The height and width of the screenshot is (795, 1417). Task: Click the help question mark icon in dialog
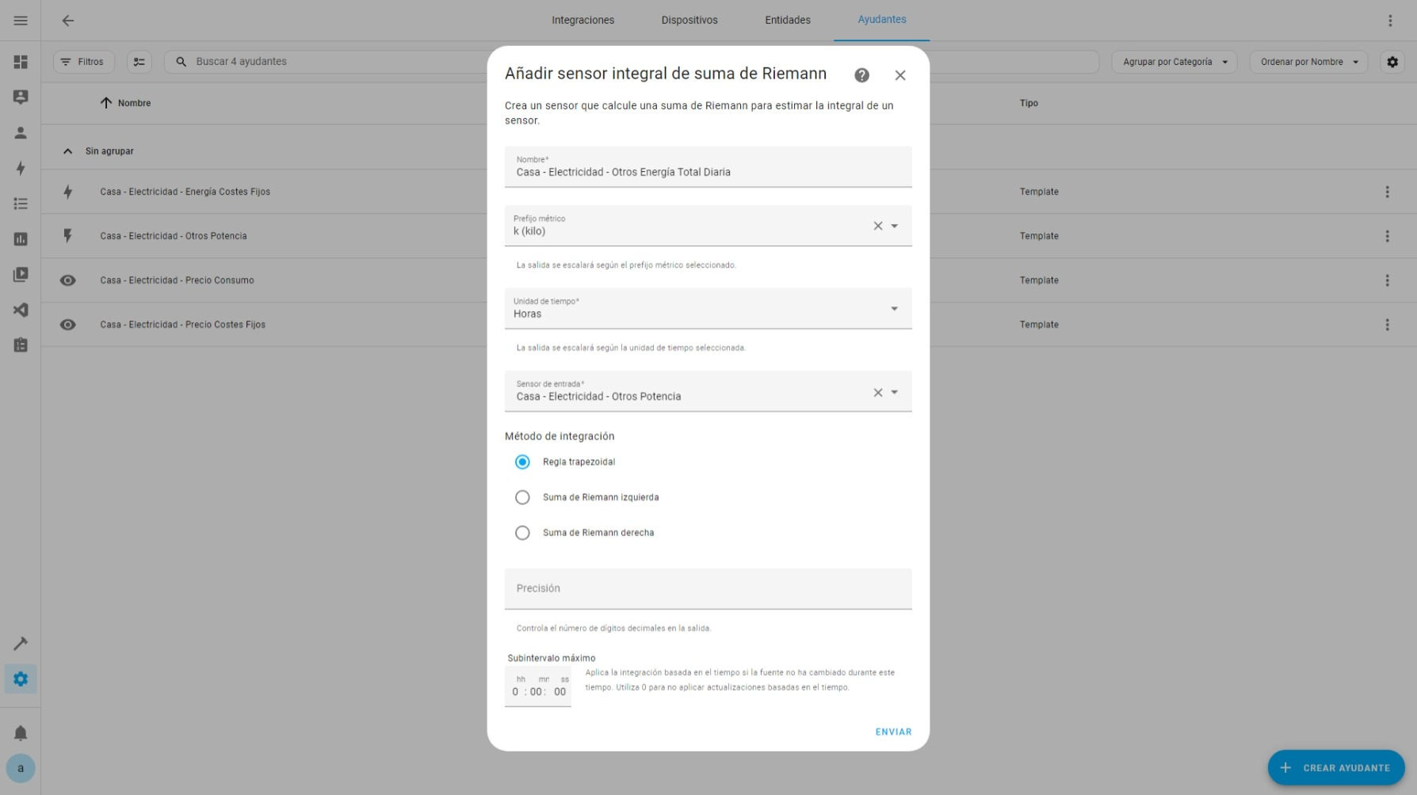coord(861,75)
